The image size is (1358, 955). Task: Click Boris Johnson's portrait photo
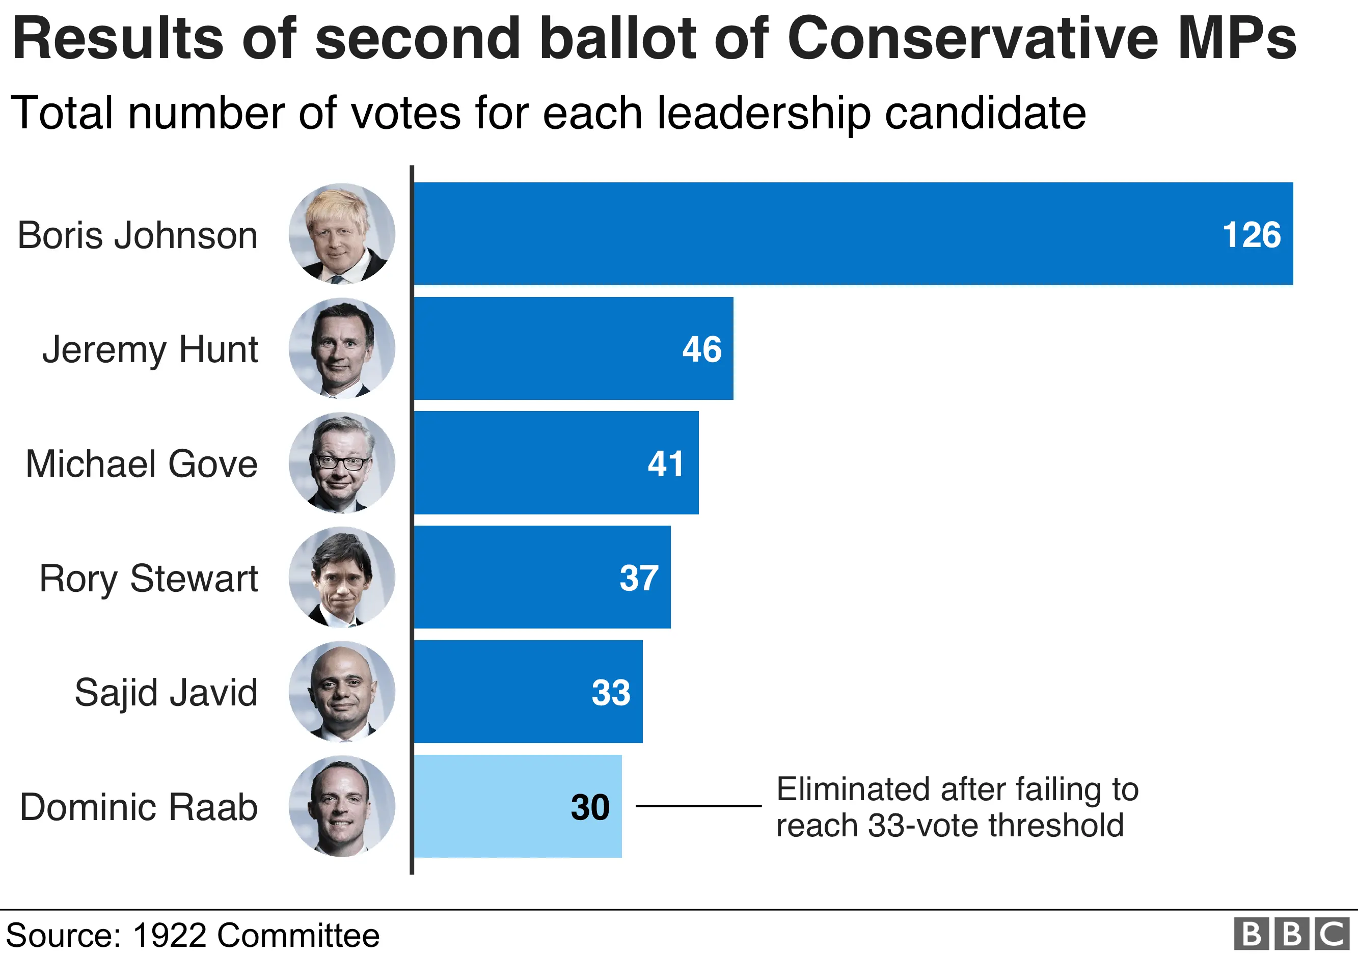[342, 234]
